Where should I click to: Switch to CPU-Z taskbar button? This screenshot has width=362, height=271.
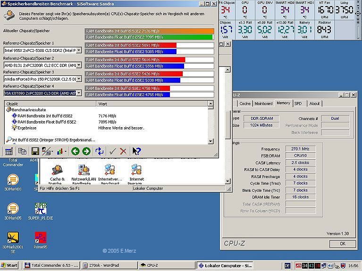pyautogui.click(x=168, y=265)
